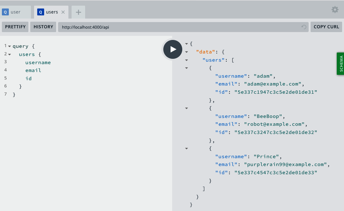Open the HISTORY panel
This screenshot has height=211, width=344.
pos(43,27)
